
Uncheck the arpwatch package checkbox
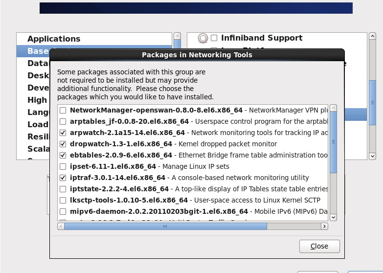pos(63,133)
